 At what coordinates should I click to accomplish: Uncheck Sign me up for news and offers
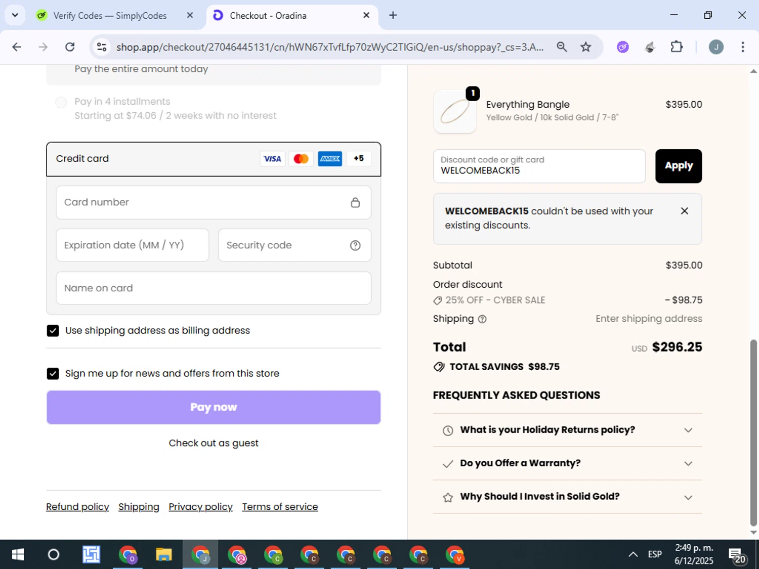coord(53,374)
